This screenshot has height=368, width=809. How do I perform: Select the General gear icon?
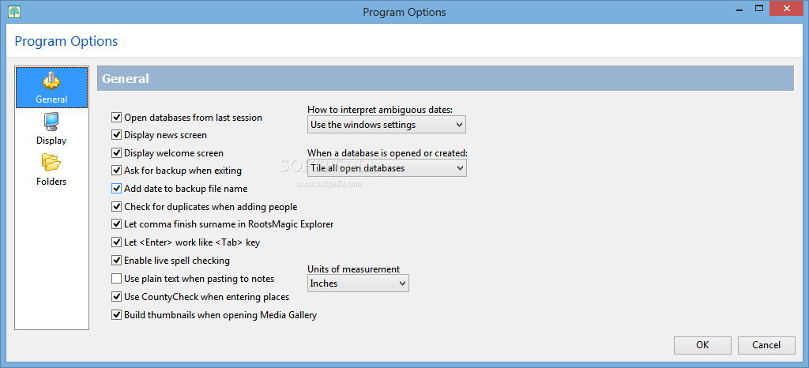pyautogui.click(x=51, y=81)
